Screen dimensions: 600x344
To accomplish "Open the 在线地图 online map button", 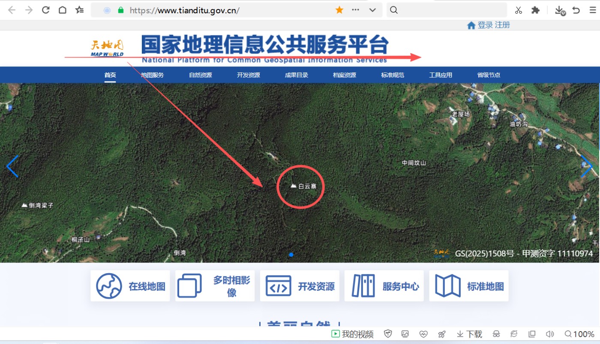I will 130,286.
